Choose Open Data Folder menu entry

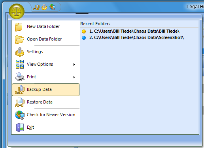pyautogui.click(x=46, y=39)
